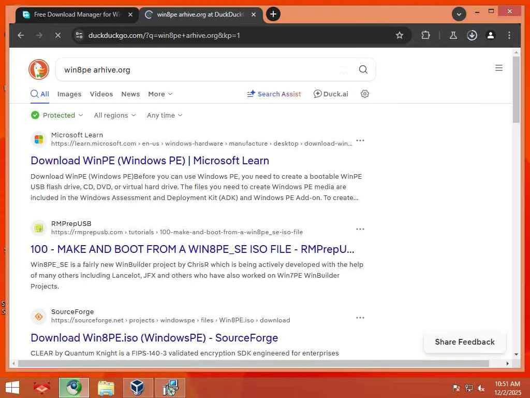530x398 pixels.
Task: Open VirtualBox from the taskbar
Action: (x=138, y=388)
